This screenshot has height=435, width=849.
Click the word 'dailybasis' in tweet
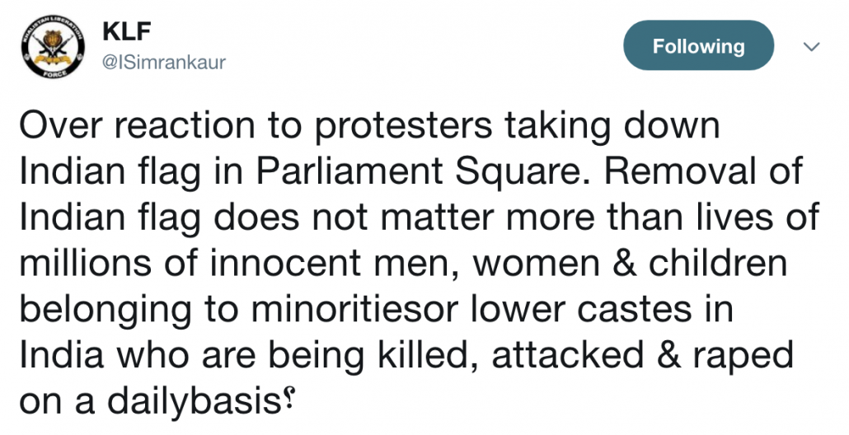pos(192,403)
